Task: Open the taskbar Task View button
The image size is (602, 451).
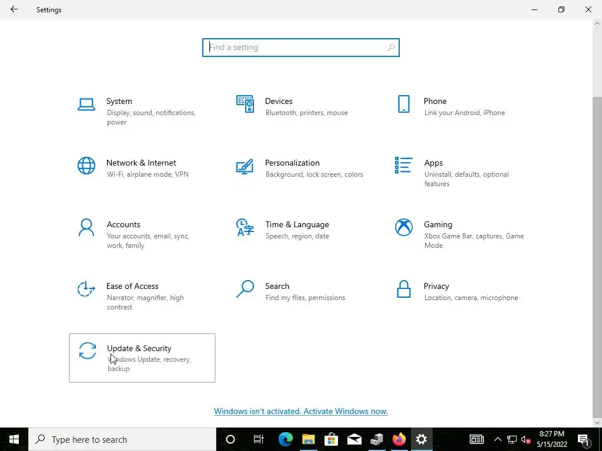Action: [259, 439]
